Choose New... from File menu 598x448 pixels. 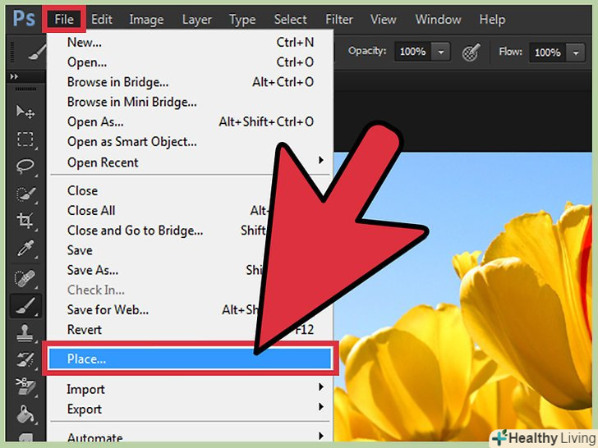(x=190, y=42)
